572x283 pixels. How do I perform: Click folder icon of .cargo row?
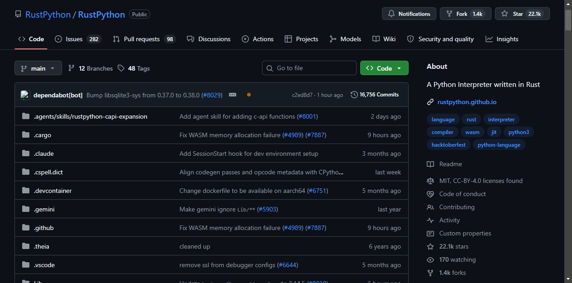[x=26, y=135]
